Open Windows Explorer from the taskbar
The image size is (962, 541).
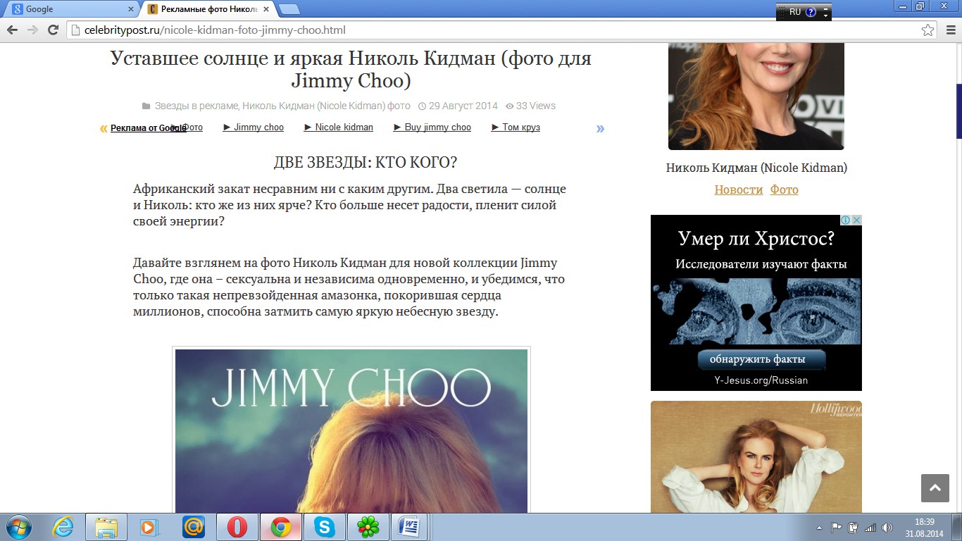[106, 527]
